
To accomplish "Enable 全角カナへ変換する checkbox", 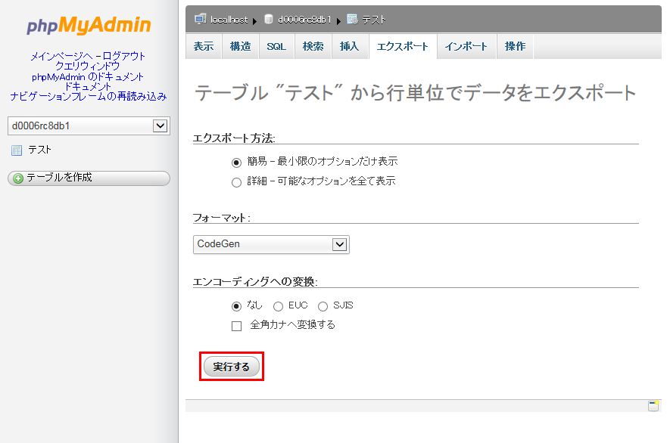I will coord(236,326).
